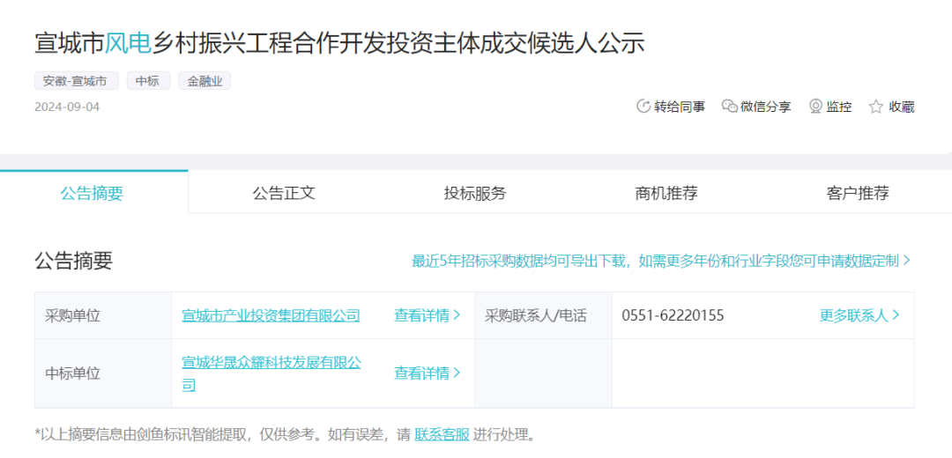Select the 金融业 industry tag
952x458 pixels.
click(x=205, y=81)
